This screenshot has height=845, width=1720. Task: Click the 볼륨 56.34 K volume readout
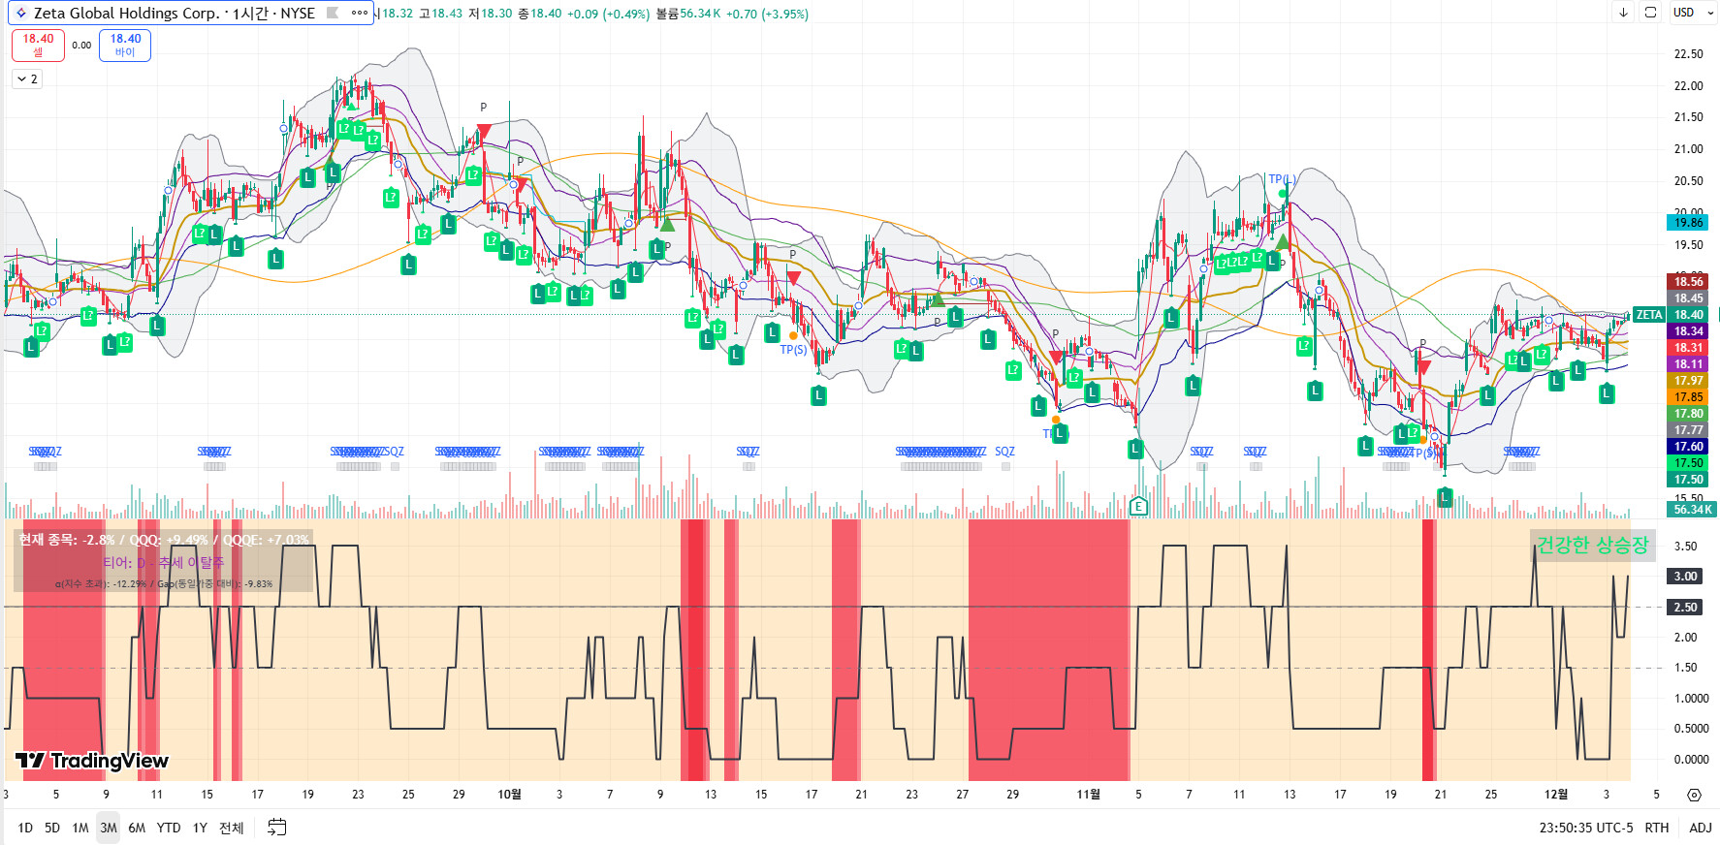[688, 14]
